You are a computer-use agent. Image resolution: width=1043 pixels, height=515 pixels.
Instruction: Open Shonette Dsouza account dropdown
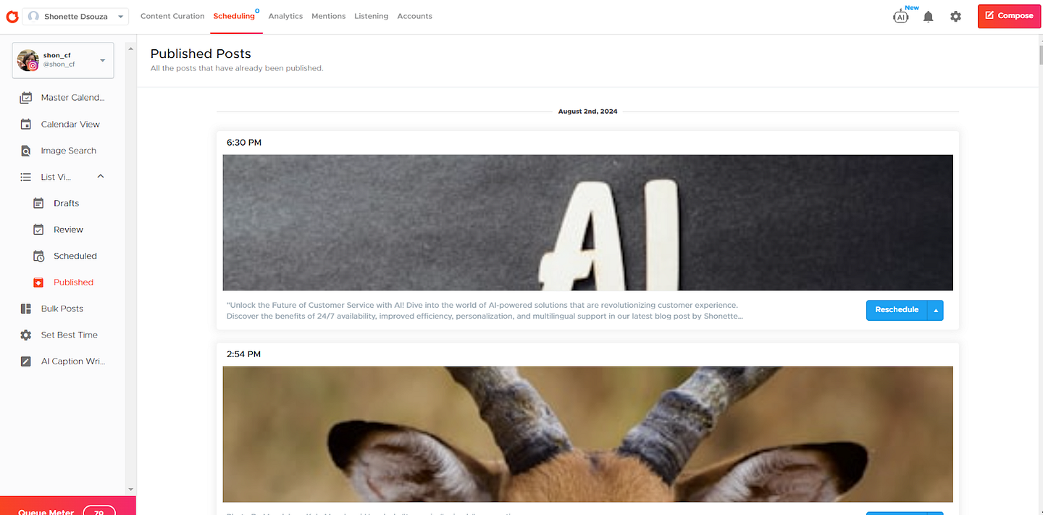pyautogui.click(x=75, y=17)
